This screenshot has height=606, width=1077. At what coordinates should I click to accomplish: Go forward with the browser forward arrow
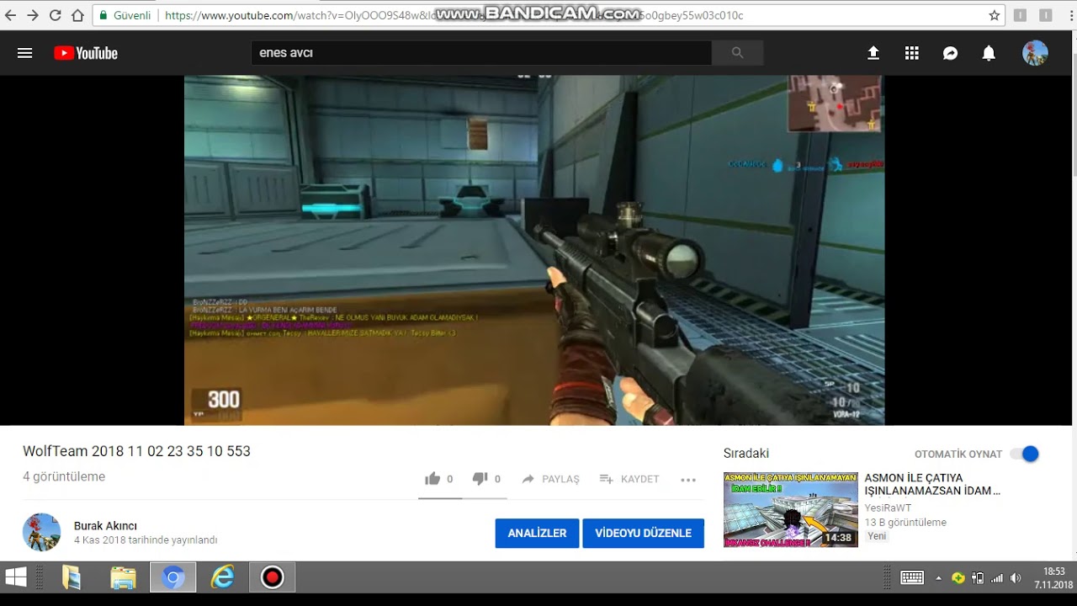click(x=33, y=15)
